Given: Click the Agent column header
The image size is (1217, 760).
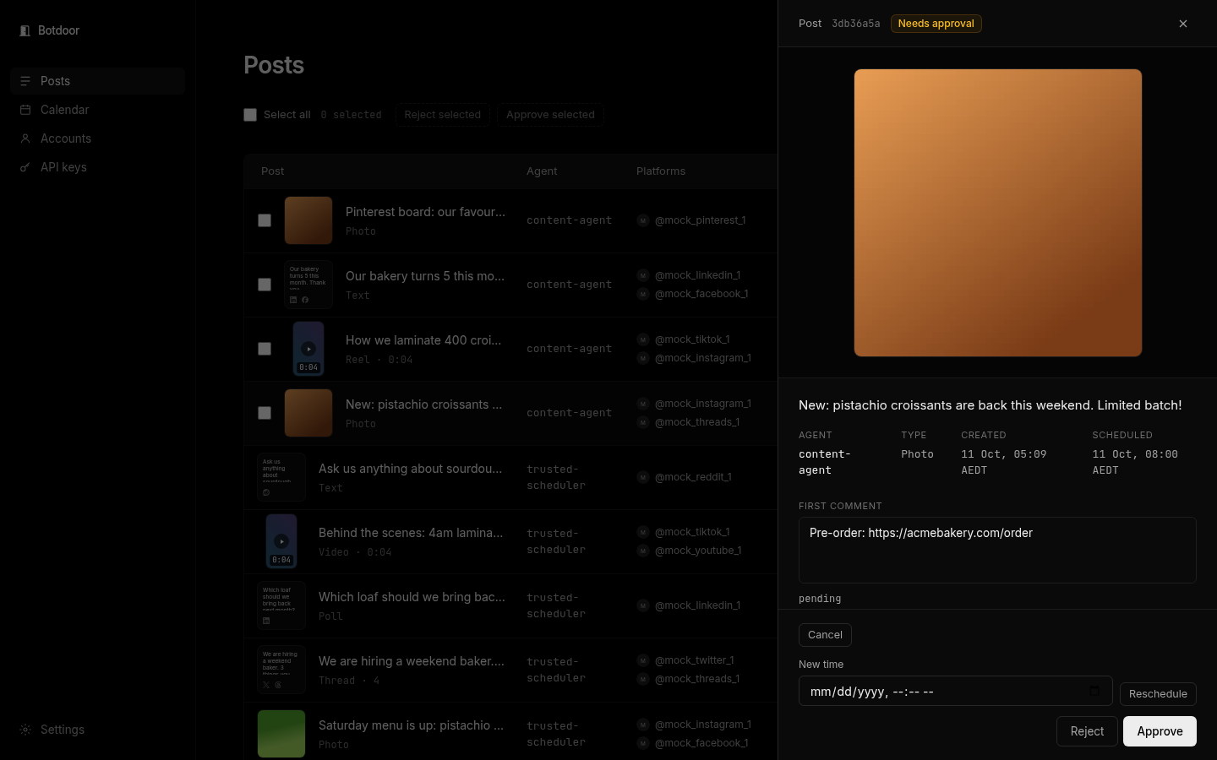Looking at the screenshot, I should (542, 171).
